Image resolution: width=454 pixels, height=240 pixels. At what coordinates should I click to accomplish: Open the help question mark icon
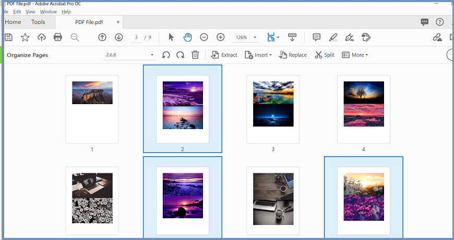(x=439, y=22)
